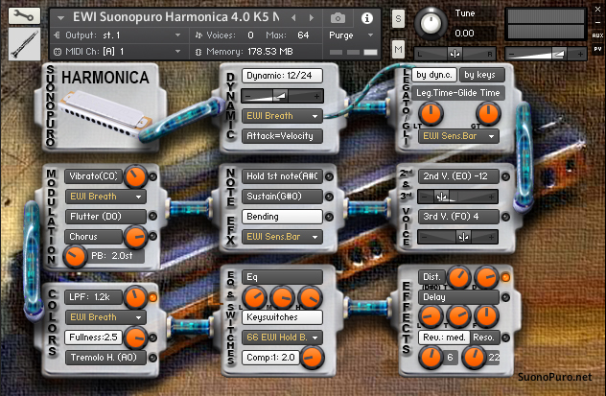The height and width of the screenshot is (396, 606).
Task: Click the EQ high band knob
Action: pos(310,297)
